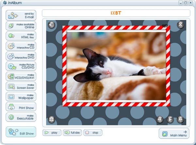
Task: Click the play button below preview
Action: pyautogui.click(x=52, y=133)
